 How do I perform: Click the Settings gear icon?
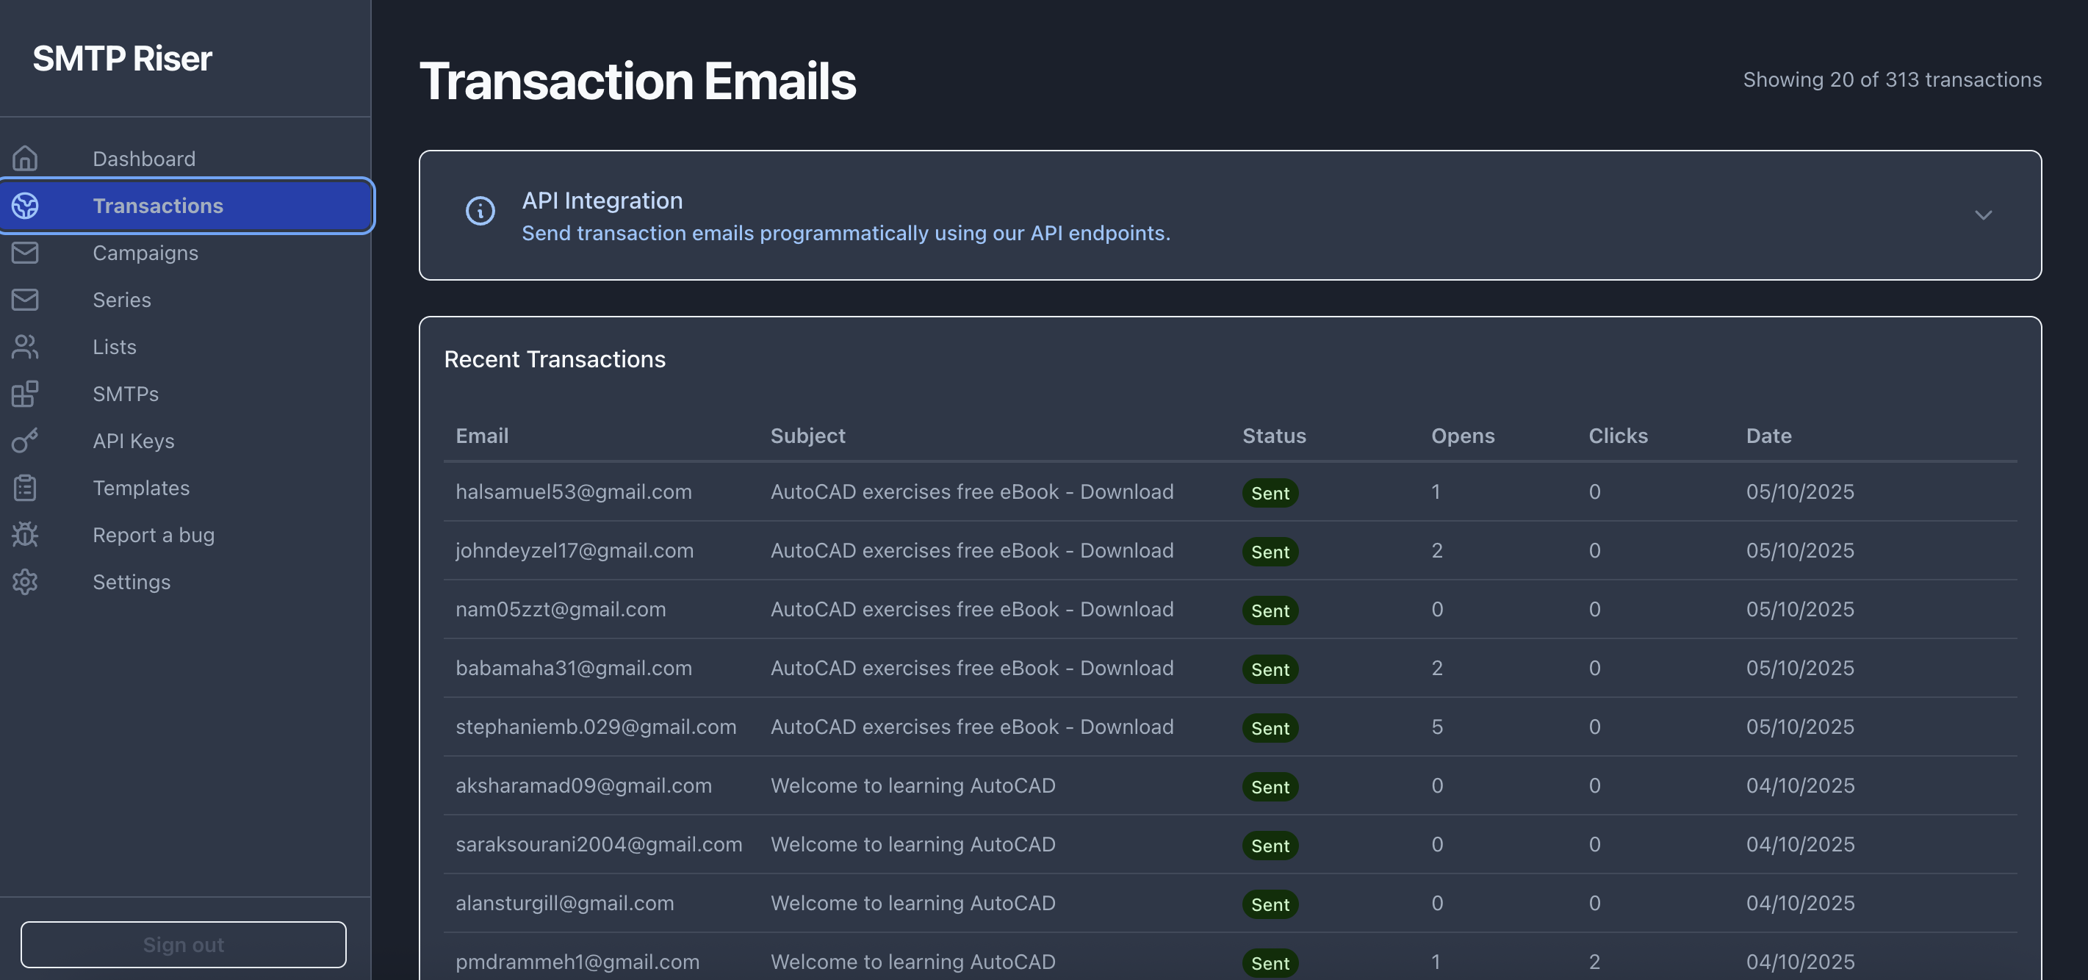click(x=25, y=581)
